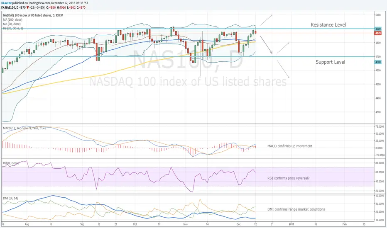Click the Oct label on date axis
Viewport: 387px width, 228px height.
click(135, 224)
